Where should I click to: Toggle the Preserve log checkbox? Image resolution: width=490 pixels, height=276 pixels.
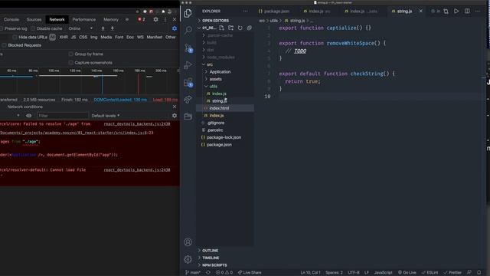[x=2, y=28]
